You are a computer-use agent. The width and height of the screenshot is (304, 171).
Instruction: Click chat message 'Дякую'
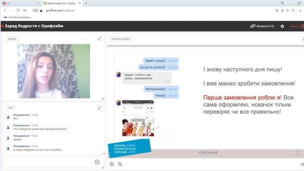coord(18,139)
